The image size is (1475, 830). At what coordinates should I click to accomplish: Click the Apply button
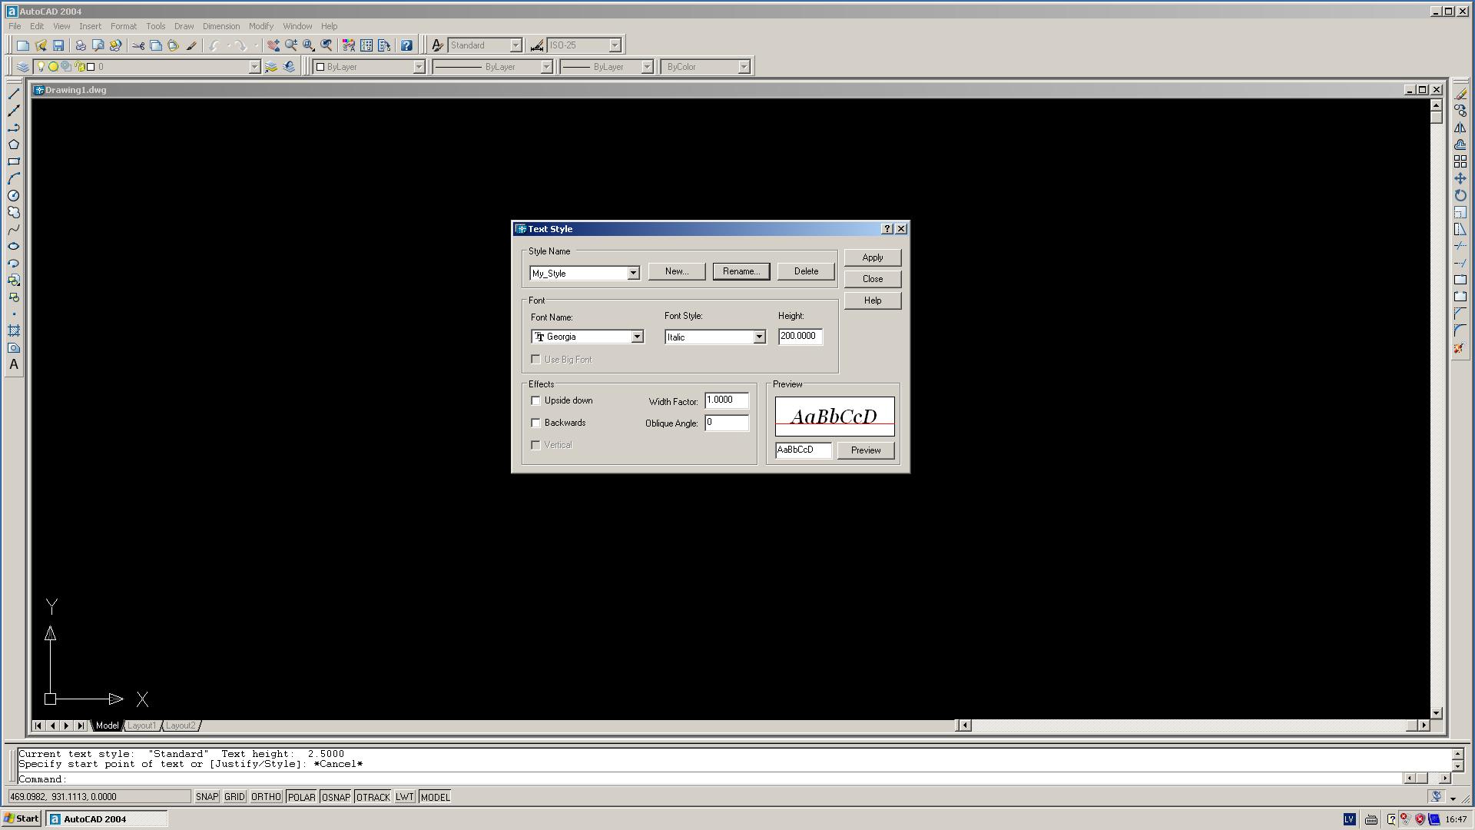(x=872, y=257)
